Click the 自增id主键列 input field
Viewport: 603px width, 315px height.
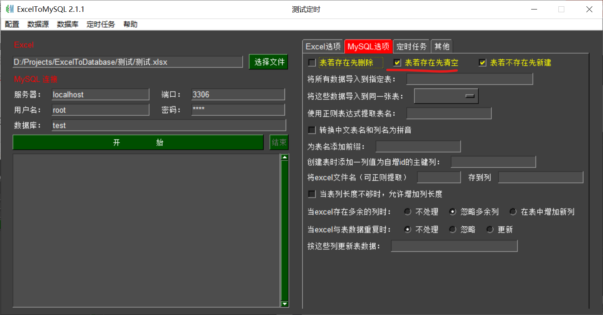pos(493,162)
